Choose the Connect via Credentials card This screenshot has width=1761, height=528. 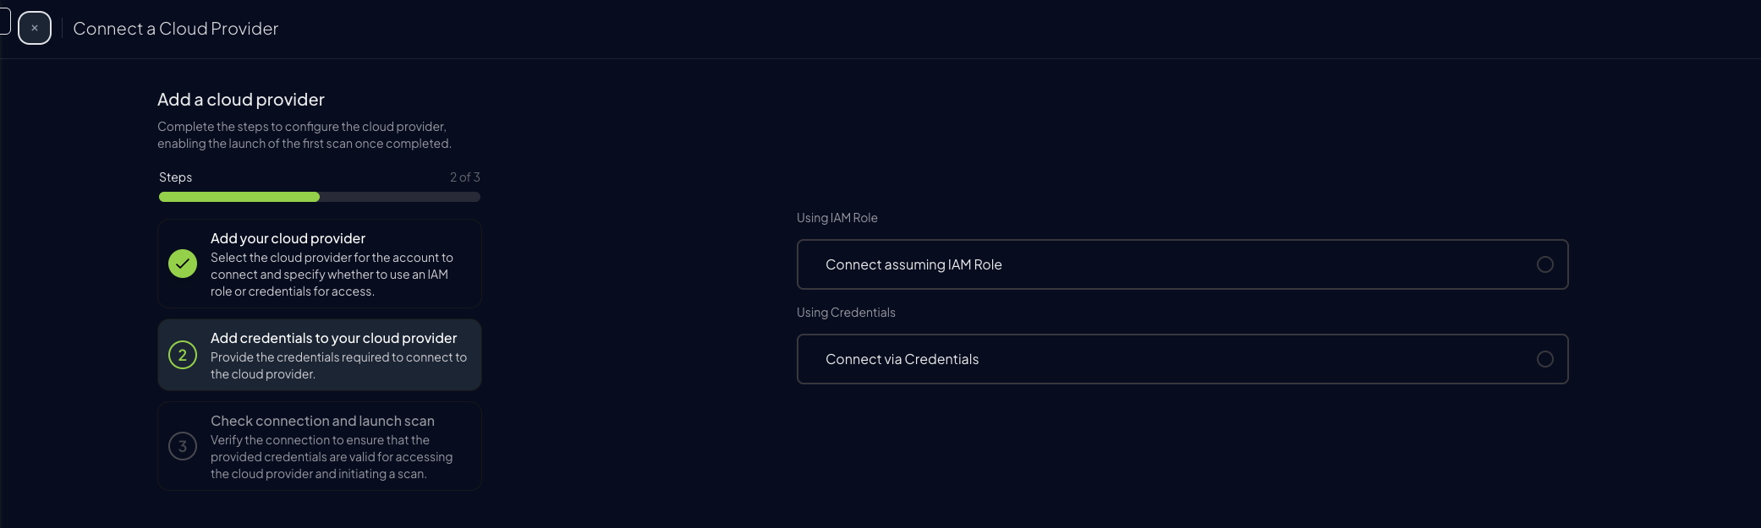coord(1182,358)
